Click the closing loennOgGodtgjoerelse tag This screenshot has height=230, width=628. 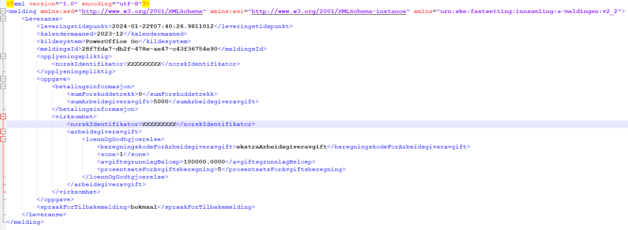point(125,177)
